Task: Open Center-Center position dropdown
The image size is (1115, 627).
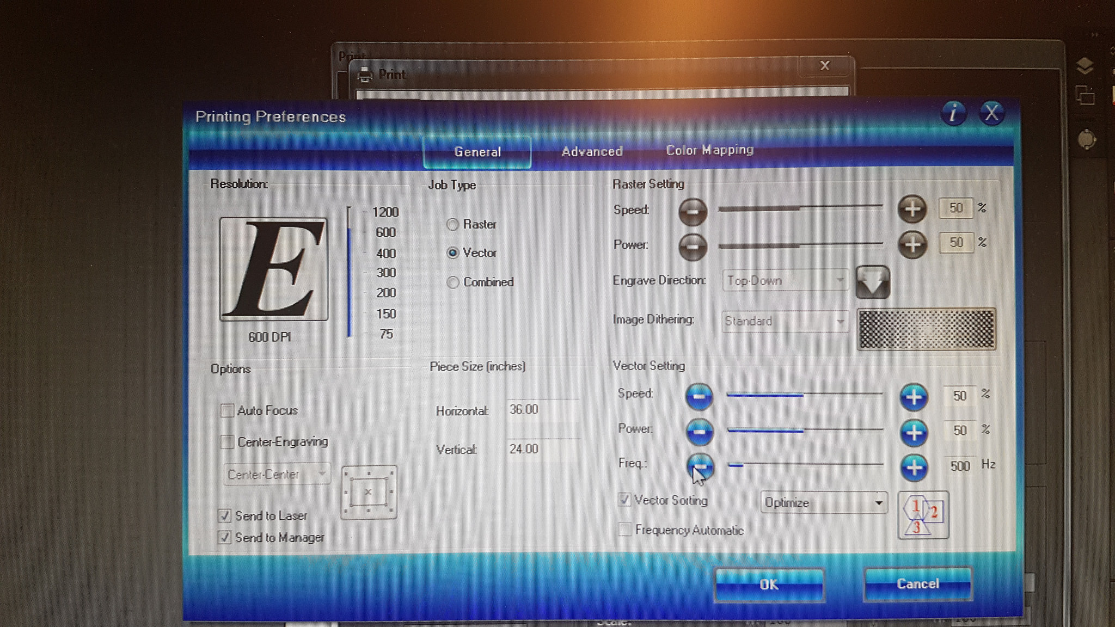Action: click(x=276, y=475)
